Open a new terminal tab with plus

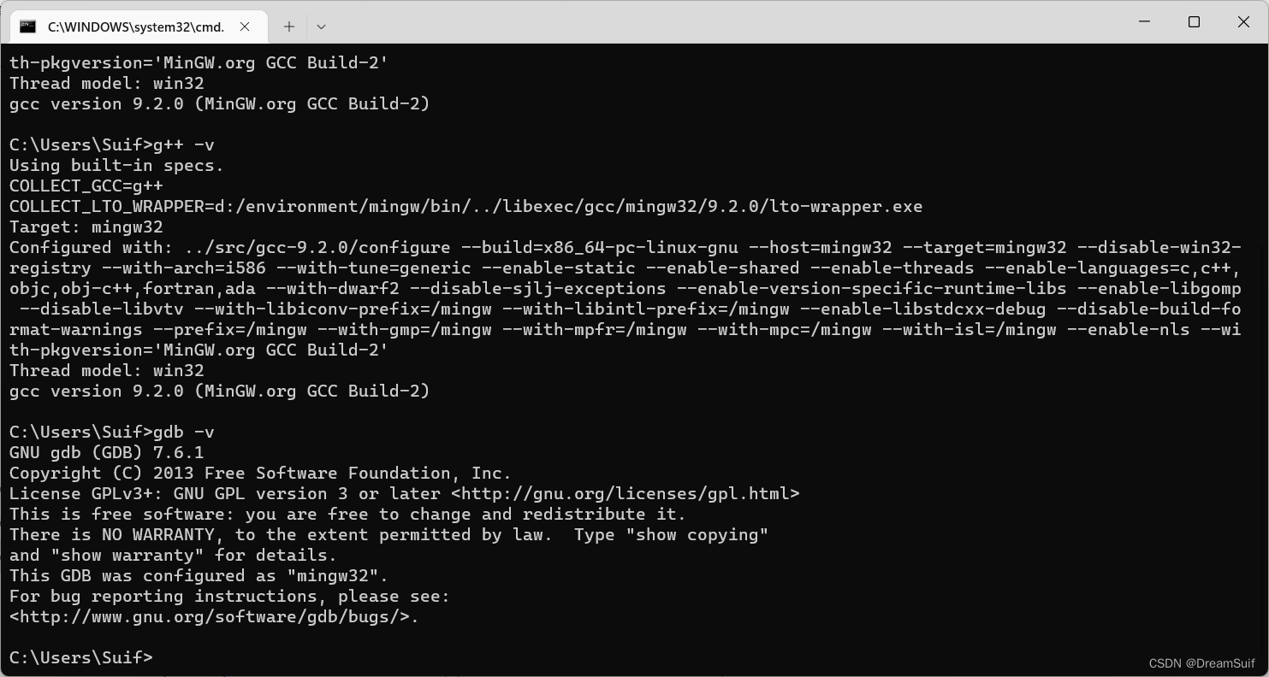click(x=289, y=26)
